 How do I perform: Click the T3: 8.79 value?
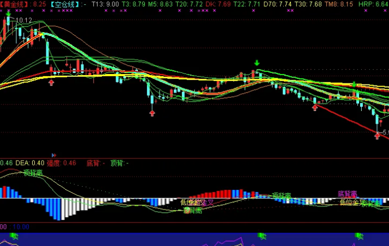coord(134,4)
